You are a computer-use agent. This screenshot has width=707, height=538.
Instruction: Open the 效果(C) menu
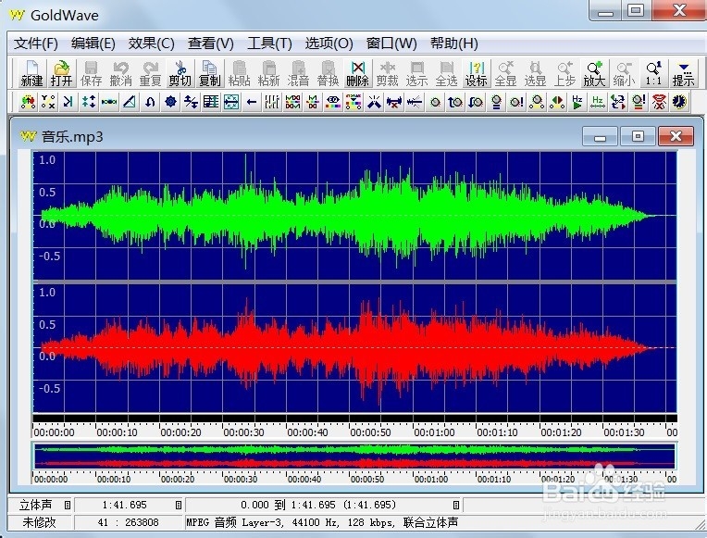(151, 44)
